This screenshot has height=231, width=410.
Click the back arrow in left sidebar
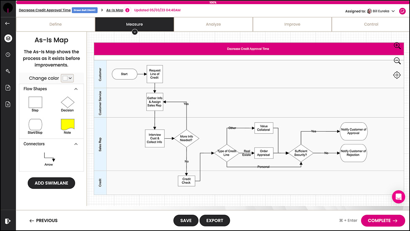(8, 23)
